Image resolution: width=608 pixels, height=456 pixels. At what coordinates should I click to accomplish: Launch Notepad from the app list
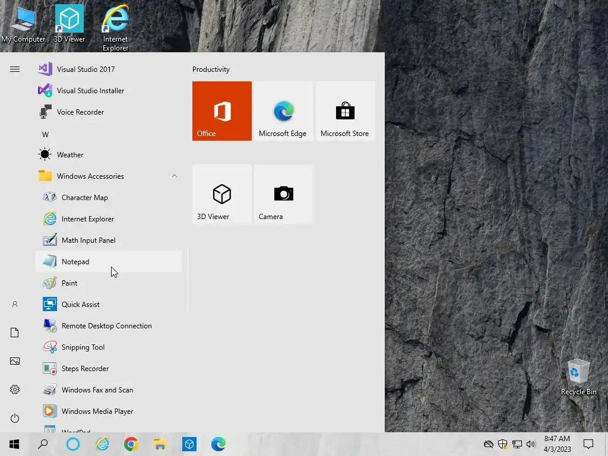[109, 261]
